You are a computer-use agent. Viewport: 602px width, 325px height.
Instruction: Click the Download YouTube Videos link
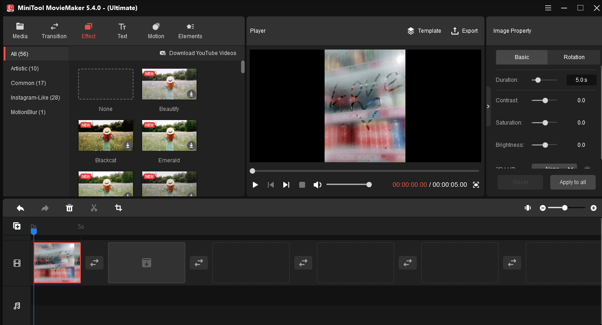click(x=198, y=53)
